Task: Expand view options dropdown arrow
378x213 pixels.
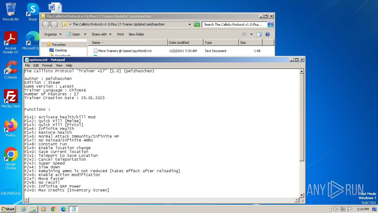Action: coord(251,34)
